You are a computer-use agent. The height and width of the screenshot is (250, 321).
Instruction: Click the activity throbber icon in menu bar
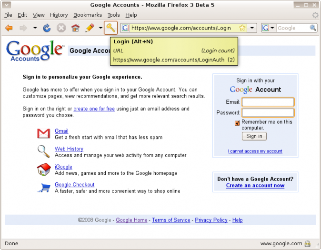tap(315, 15)
